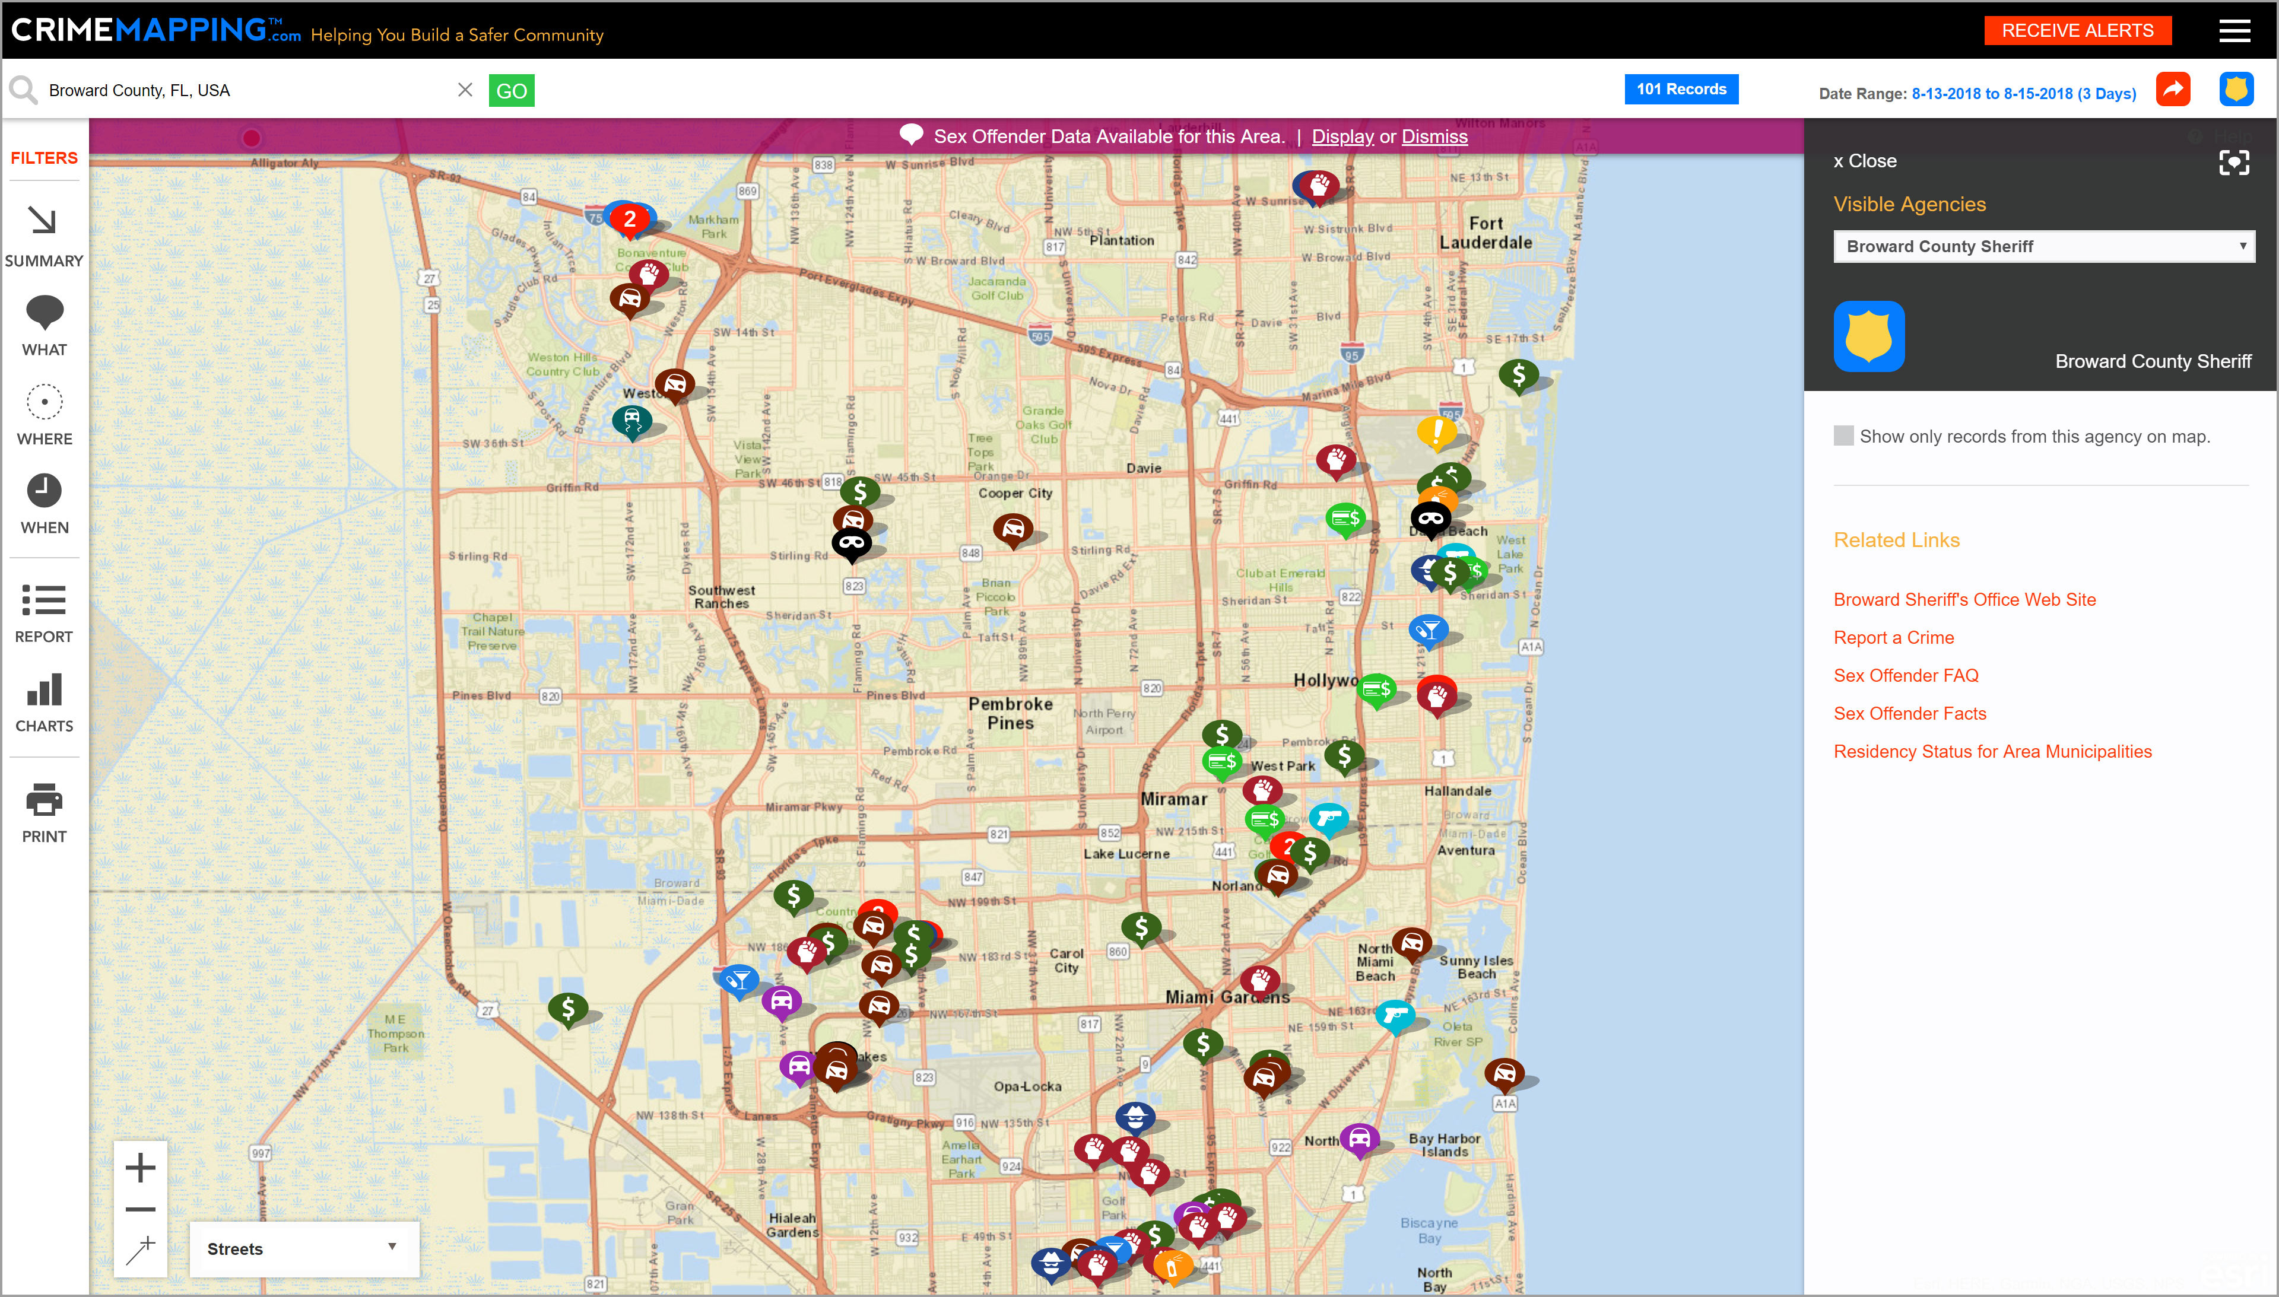Dismiss the sex offender data banner

(1433, 136)
